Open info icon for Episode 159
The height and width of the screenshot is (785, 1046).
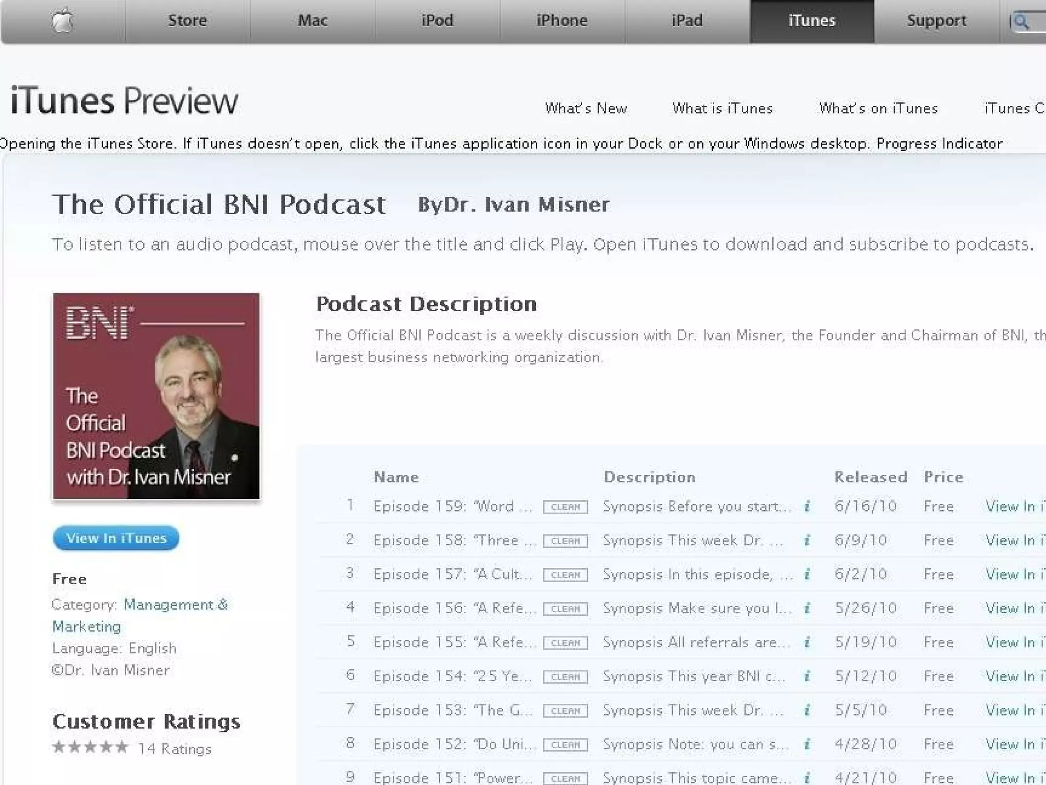pos(807,506)
